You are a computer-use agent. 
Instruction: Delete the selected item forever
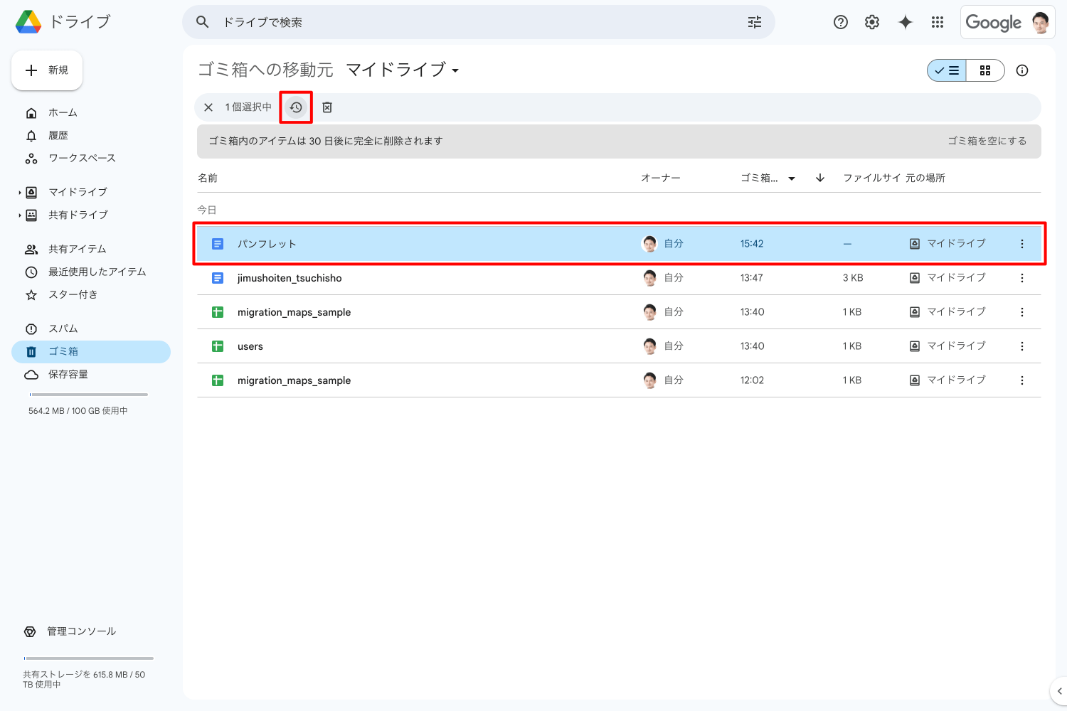pos(327,107)
